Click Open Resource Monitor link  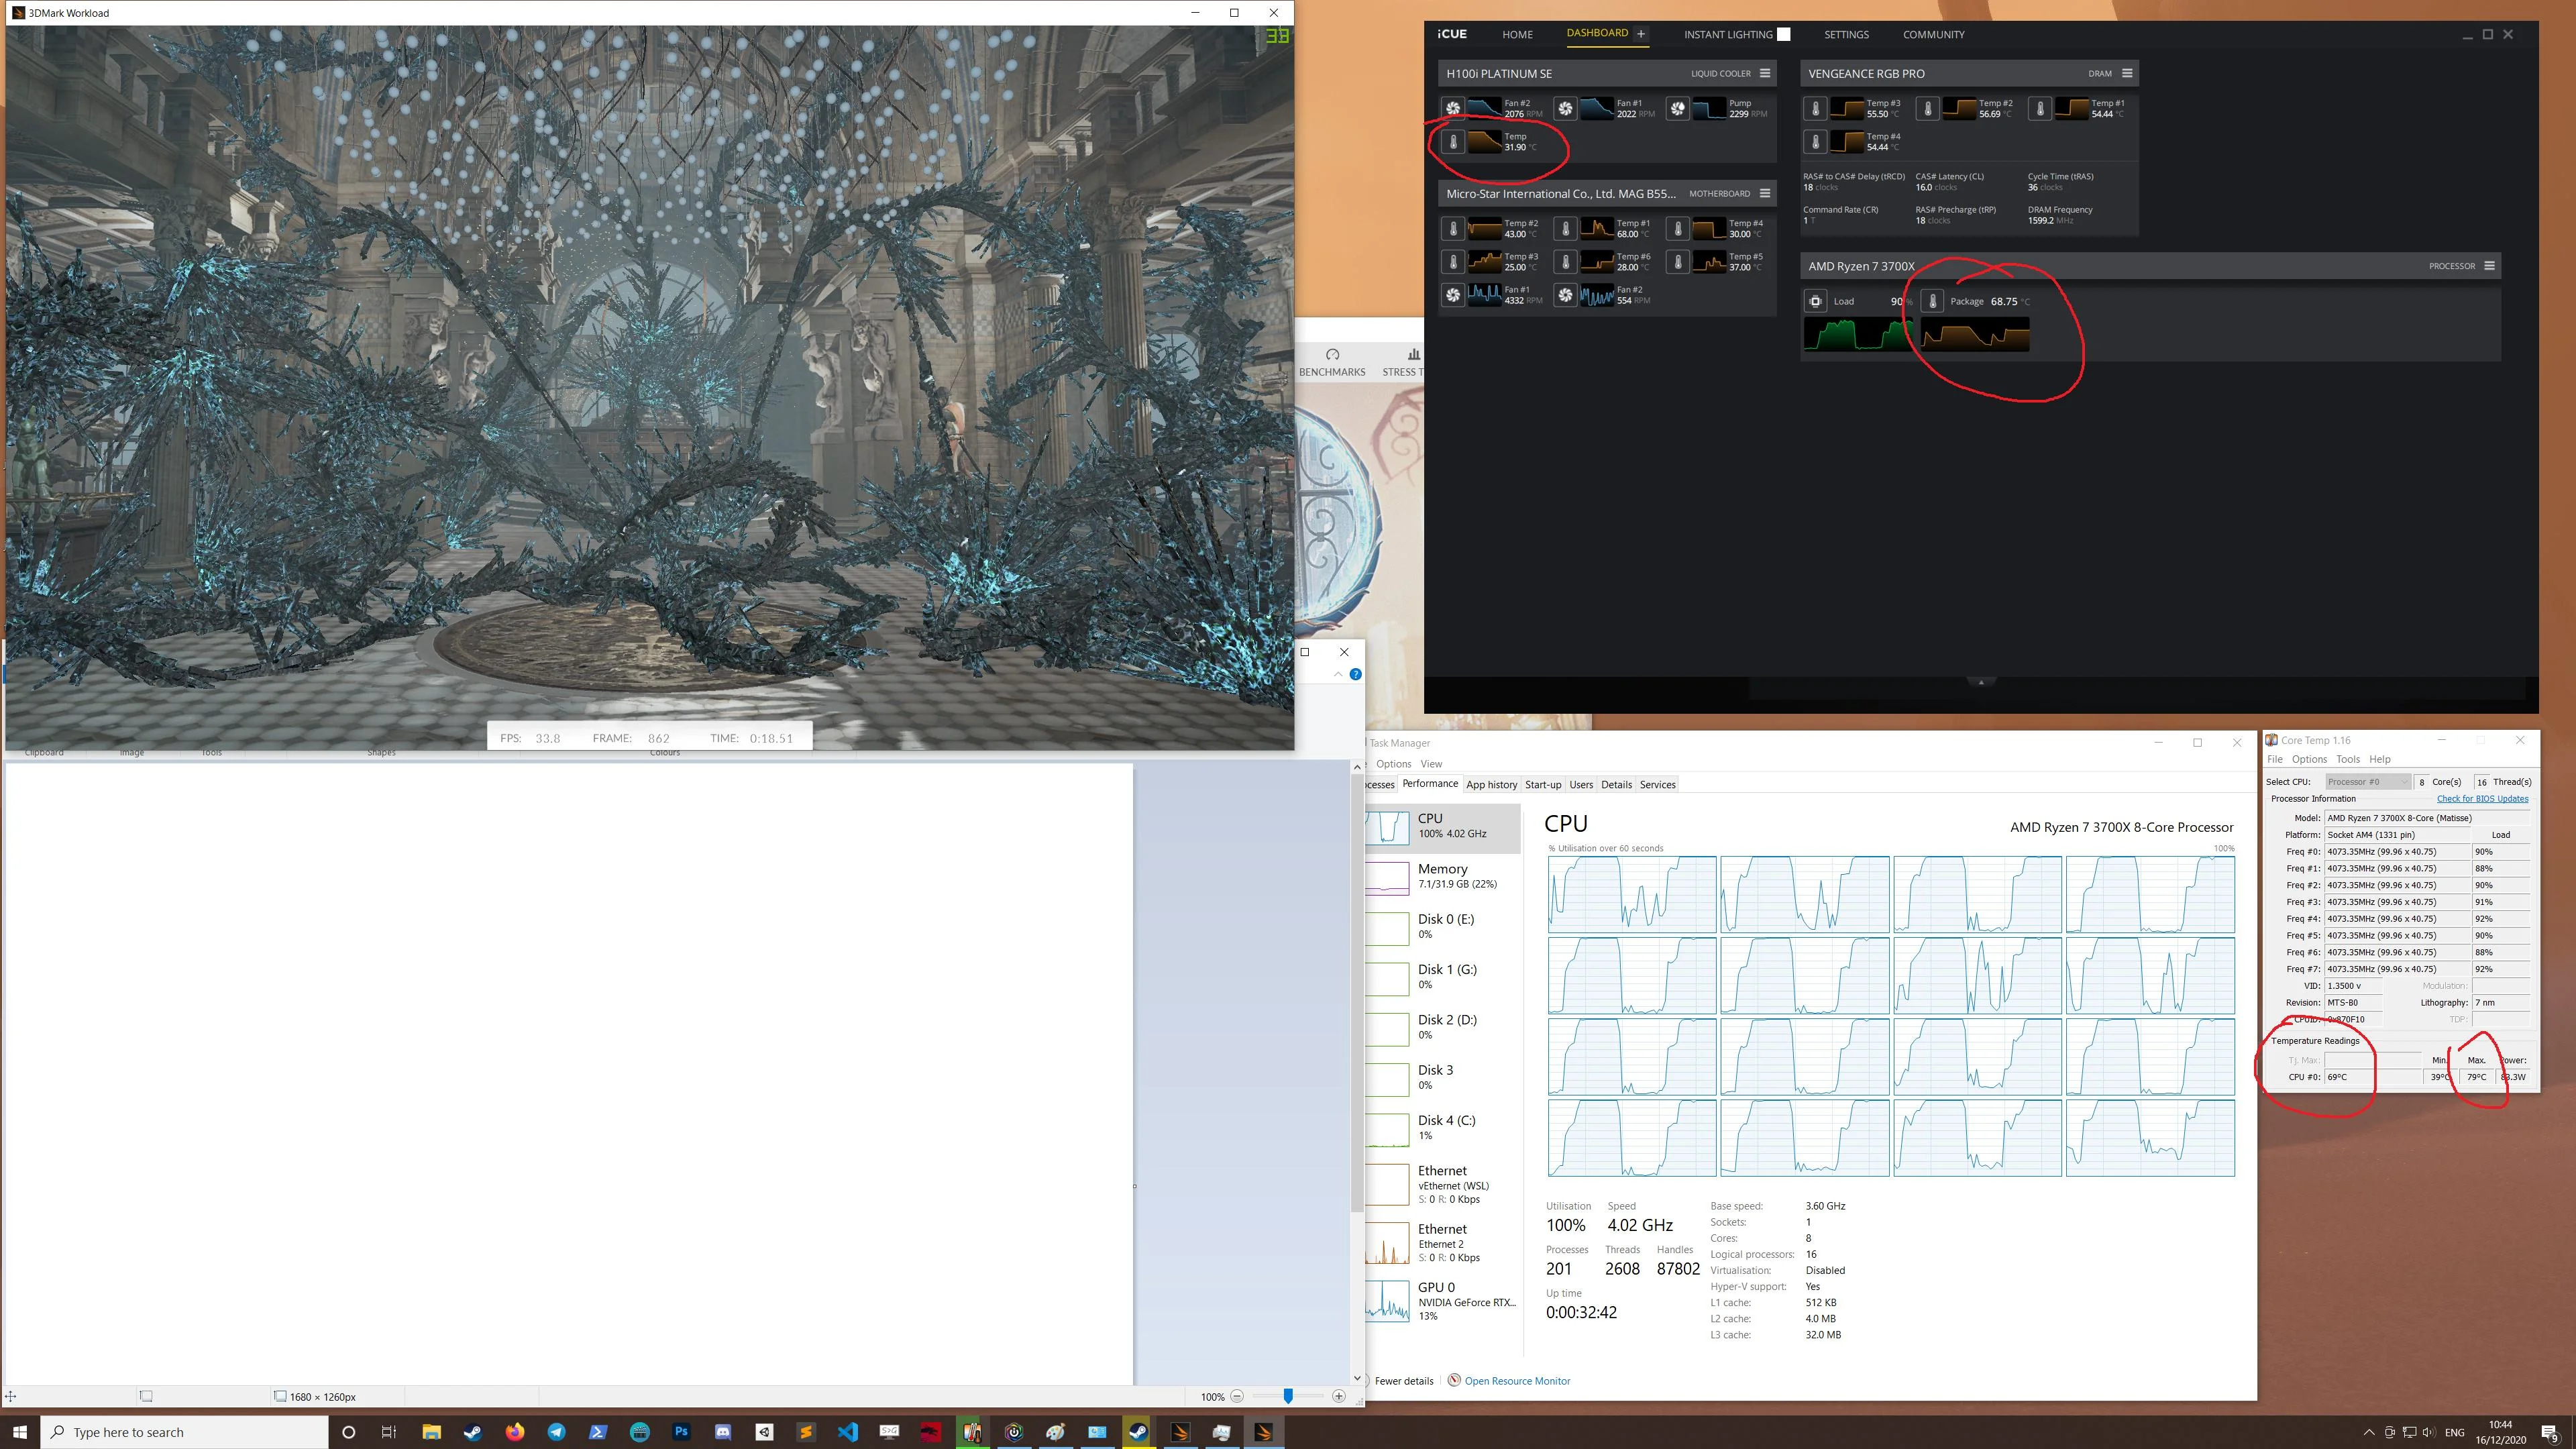[1517, 1381]
